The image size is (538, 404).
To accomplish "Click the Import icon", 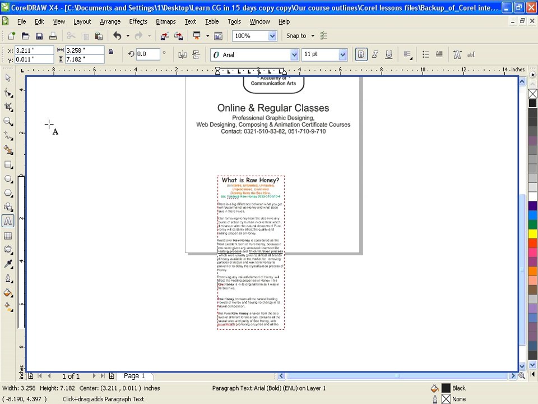I will tap(165, 36).
